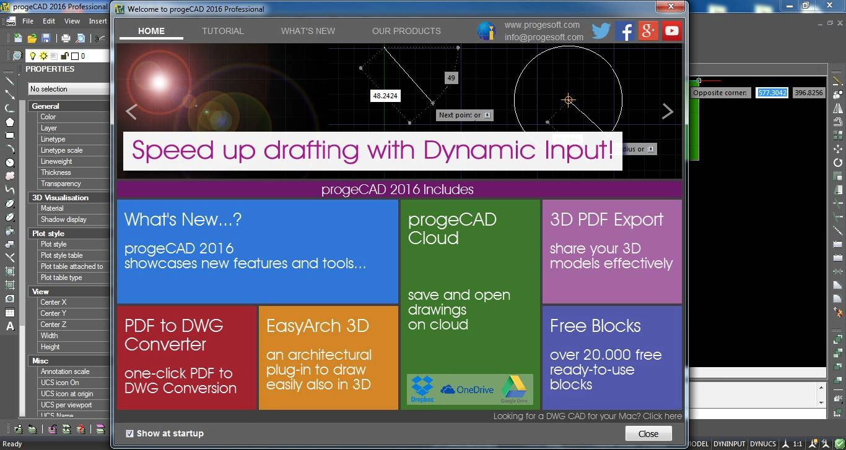
Task: Click the Print toolbar icon
Action: (x=66, y=38)
